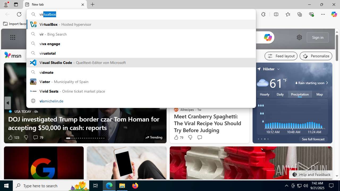Open Browser essentials icon
This screenshot has height=191, width=340.
(x=311, y=14)
